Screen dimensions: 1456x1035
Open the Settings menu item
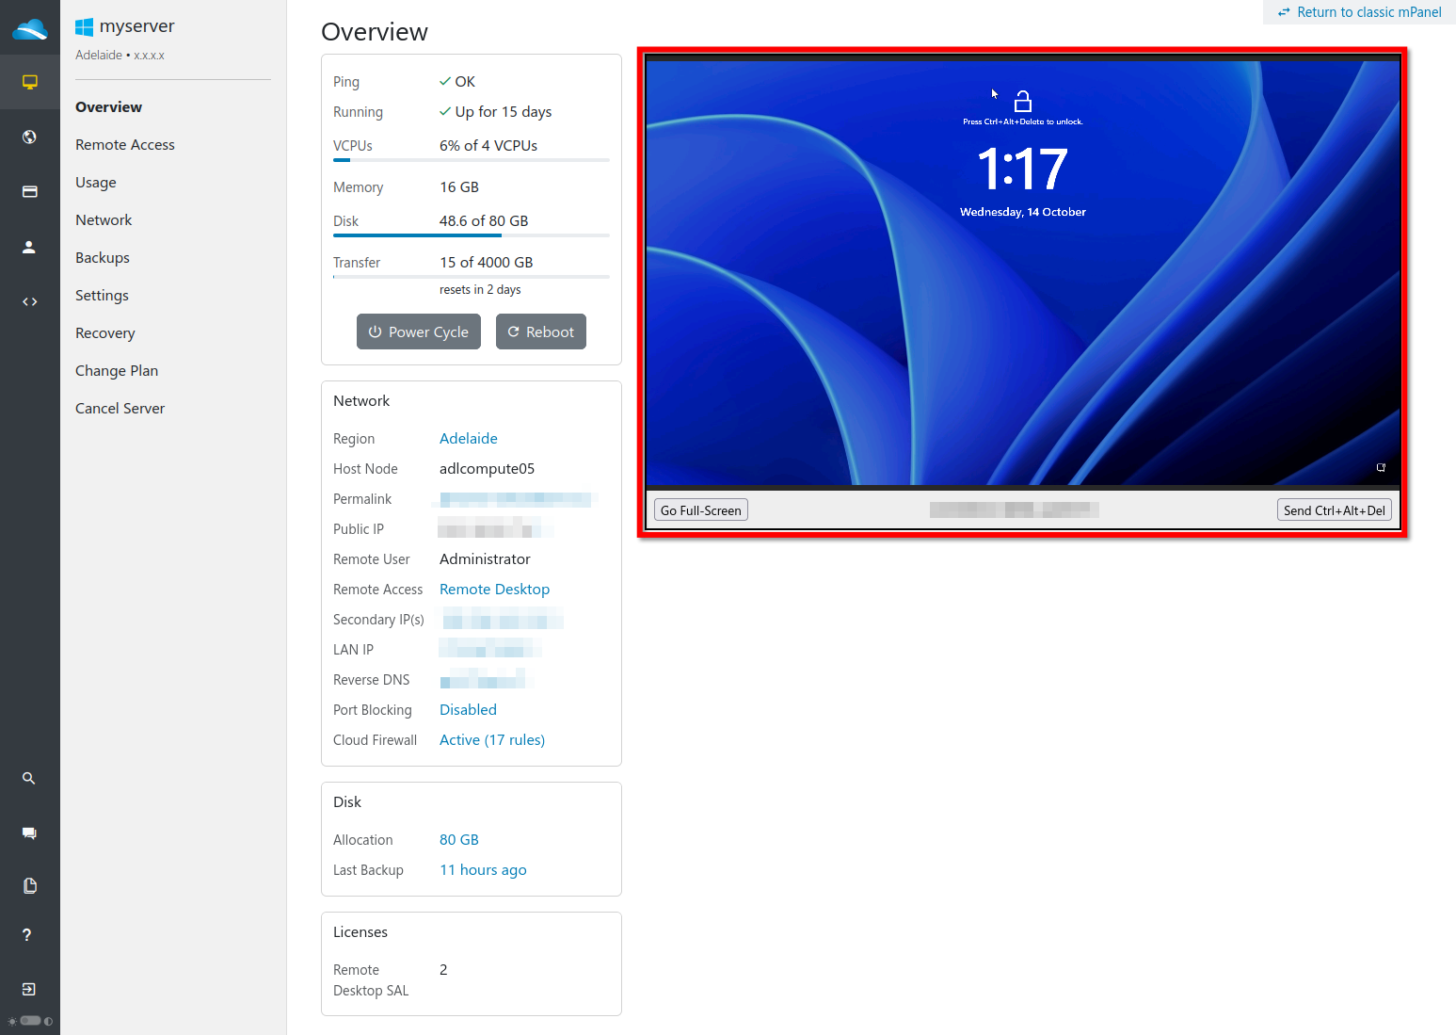pos(102,296)
